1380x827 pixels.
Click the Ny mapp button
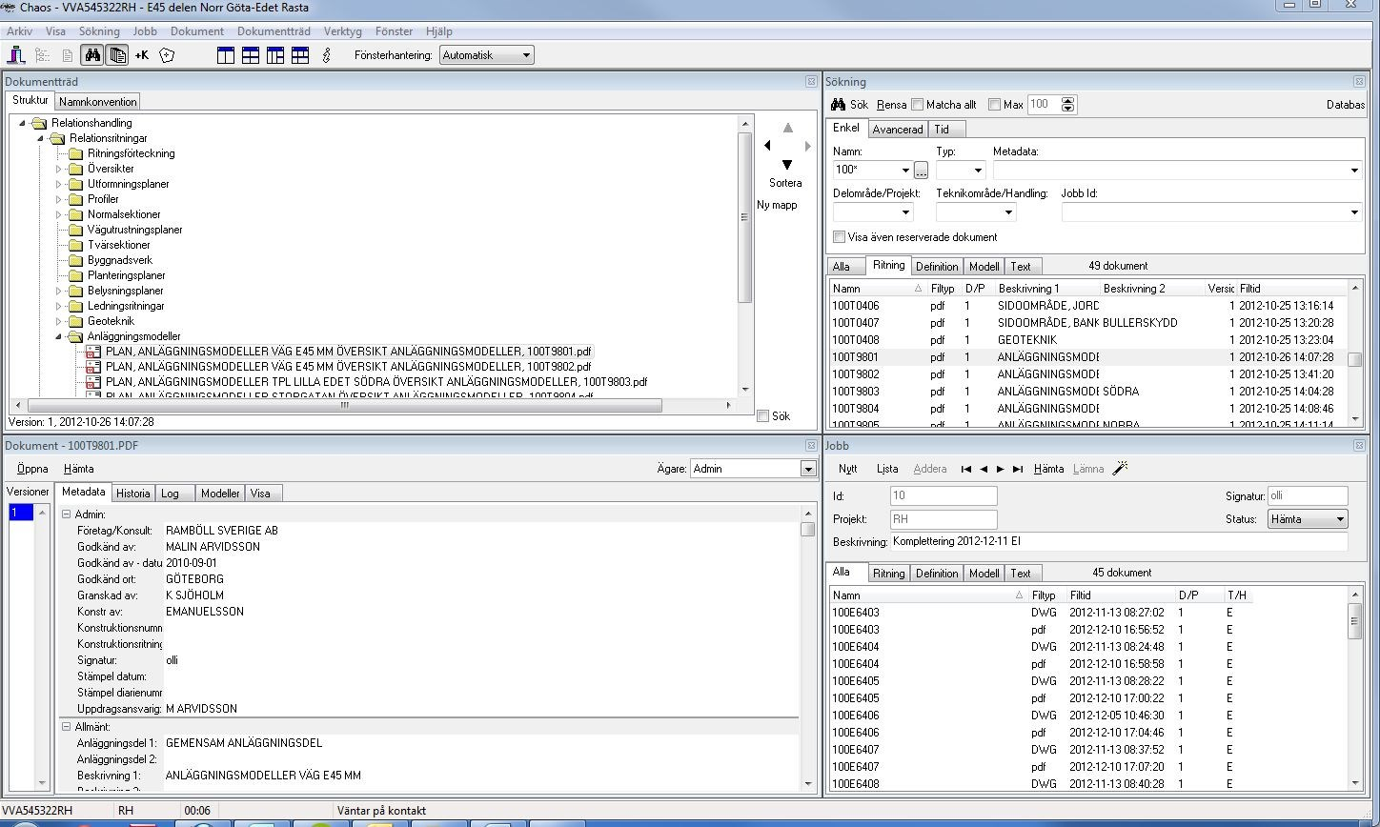tap(777, 205)
